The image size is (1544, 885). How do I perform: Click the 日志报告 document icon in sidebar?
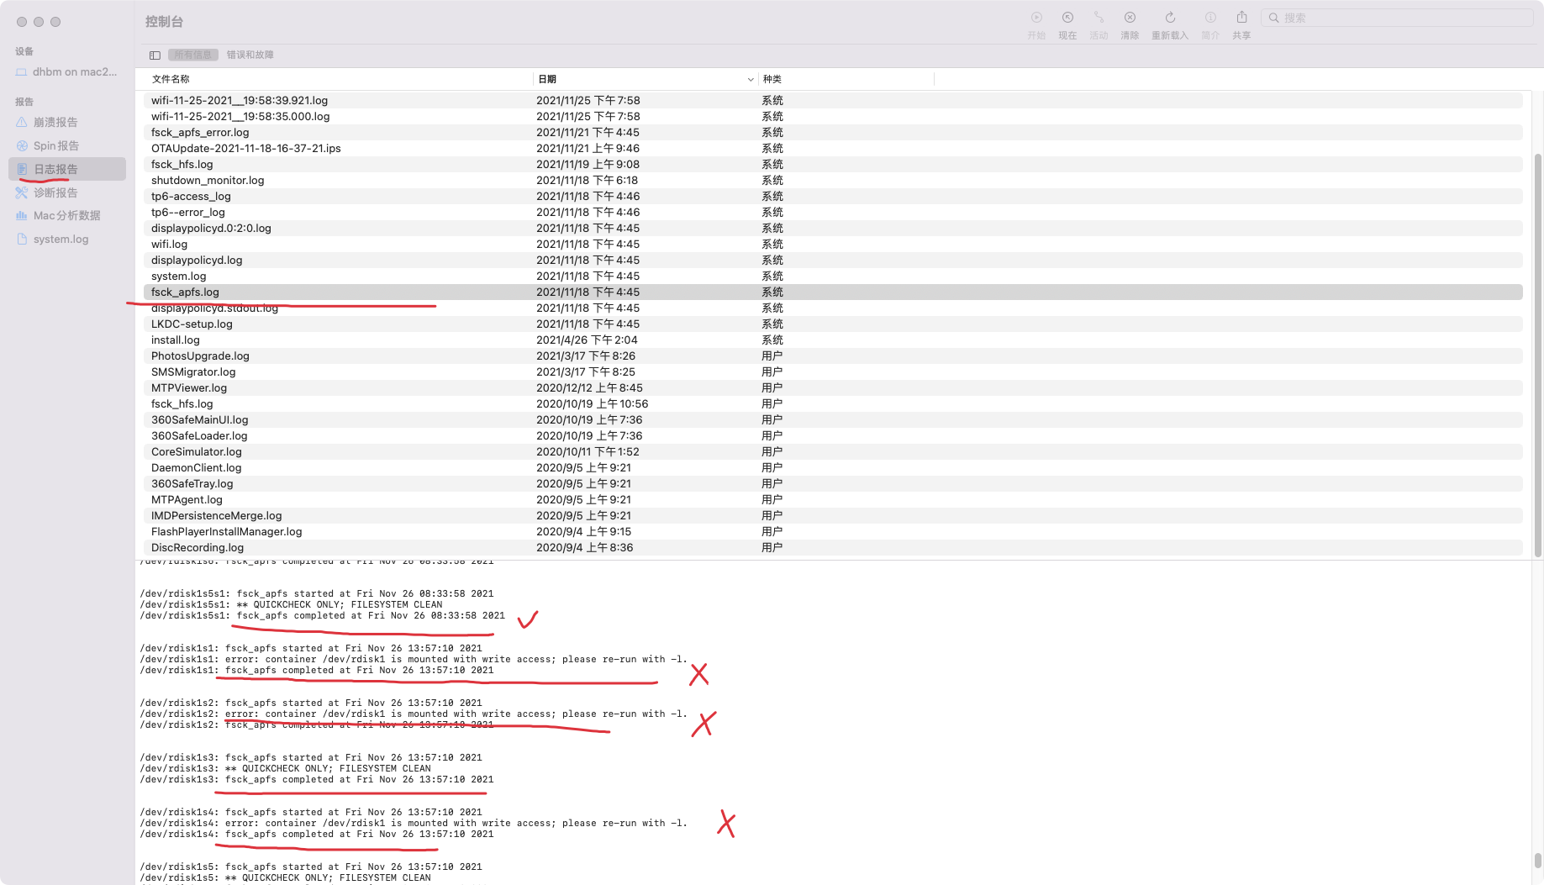pyautogui.click(x=22, y=170)
